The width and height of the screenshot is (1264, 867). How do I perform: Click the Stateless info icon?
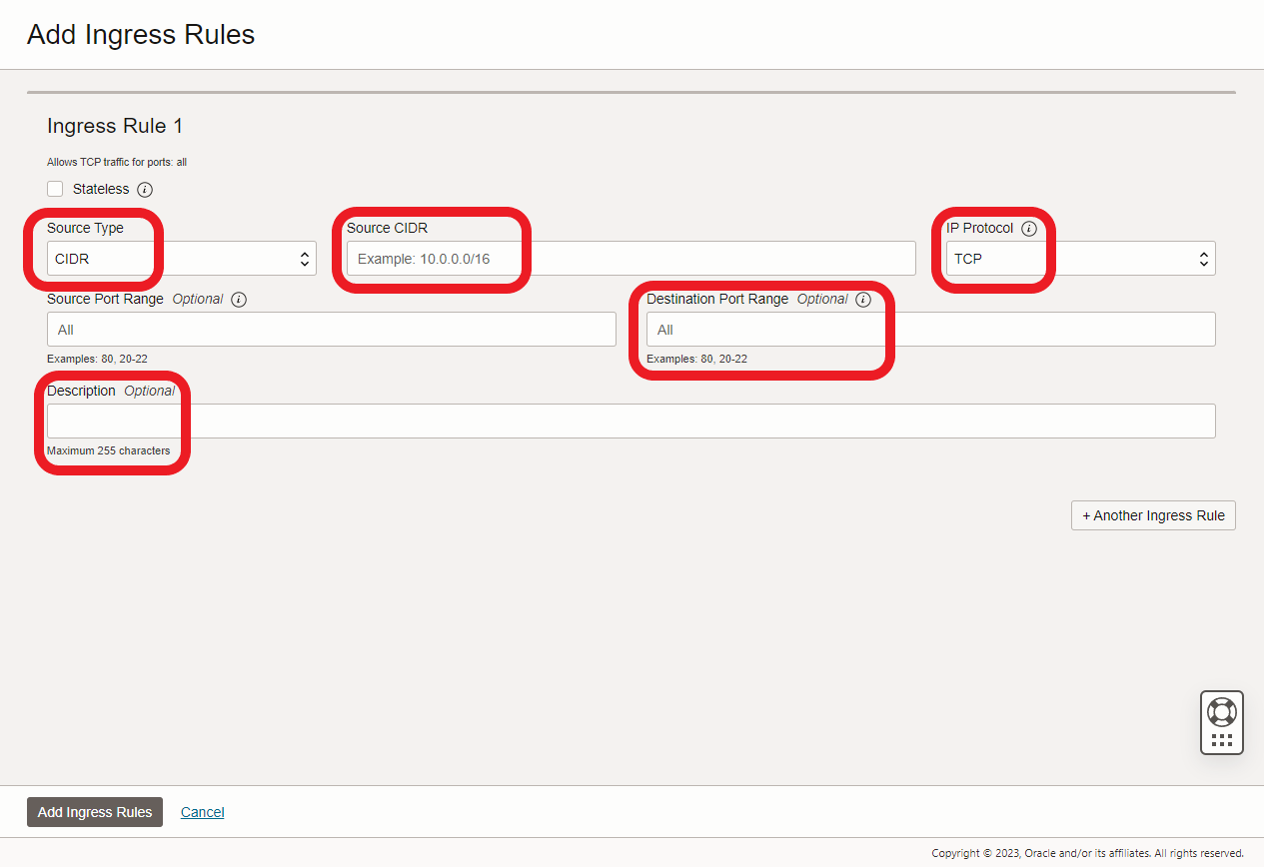pos(145,190)
